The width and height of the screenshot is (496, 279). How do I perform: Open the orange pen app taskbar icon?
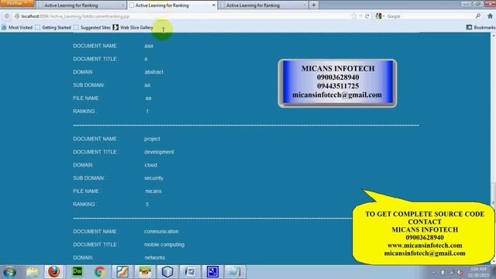[122, 272]
